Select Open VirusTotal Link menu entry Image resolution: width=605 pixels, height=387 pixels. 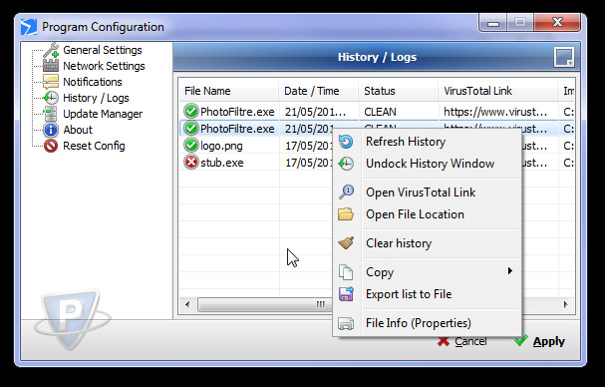(x=428, y=193)
